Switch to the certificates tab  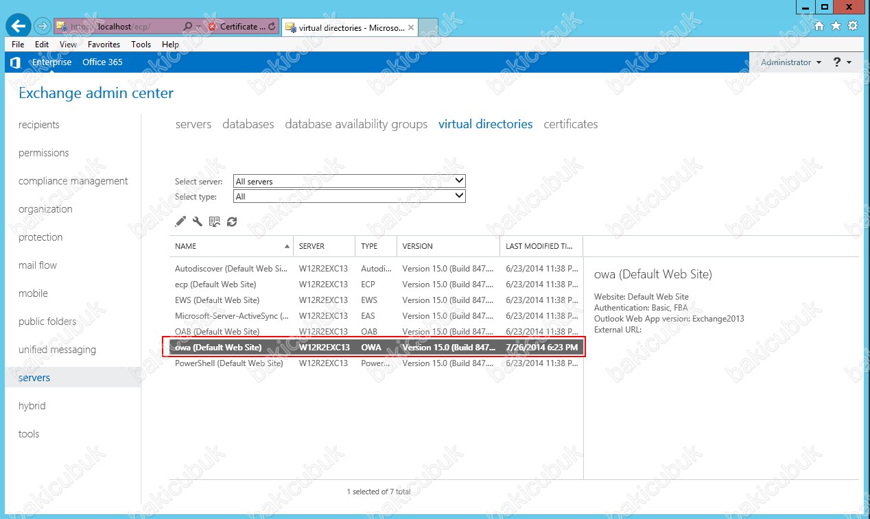coord(571,124)
